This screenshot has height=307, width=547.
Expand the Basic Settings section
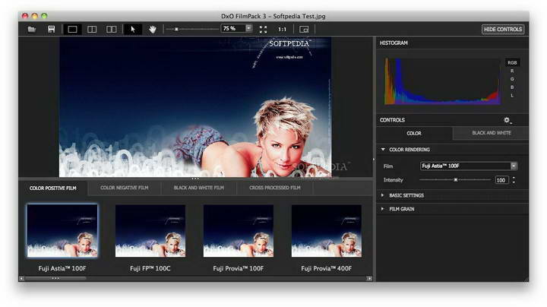coord(406,195)
